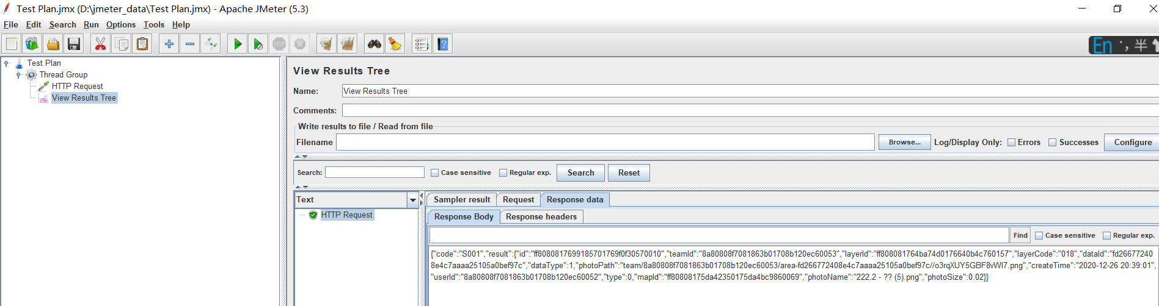Expand all tree nodes plus icon
The height and width of the screenshot is (306, 1159).
click(169, 44)
